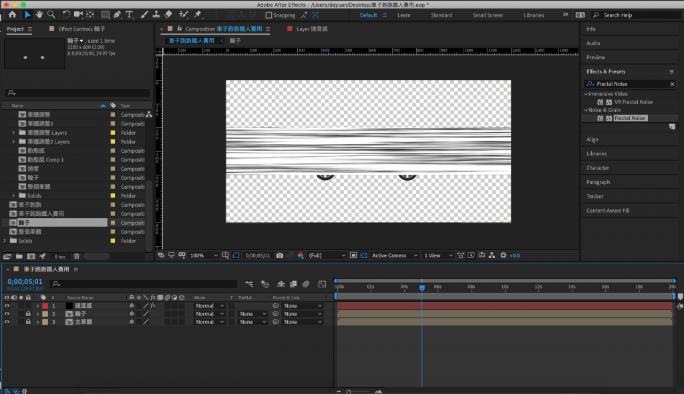Viewport: 684px width, 394px height.
Task: Select the Eraser tool
Action: pyautogui.click(x=168, y=15)
